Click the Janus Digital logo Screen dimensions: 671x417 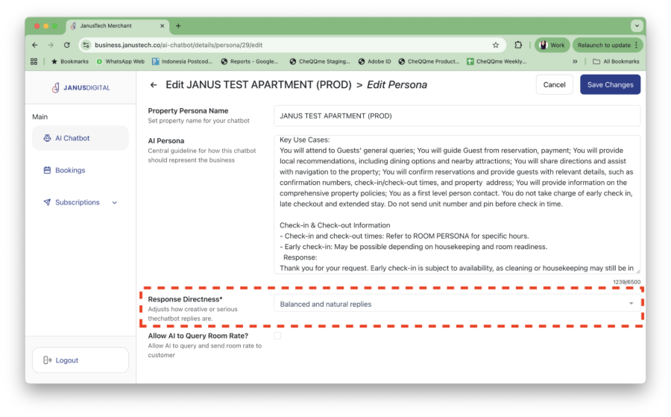click(81, 87)
